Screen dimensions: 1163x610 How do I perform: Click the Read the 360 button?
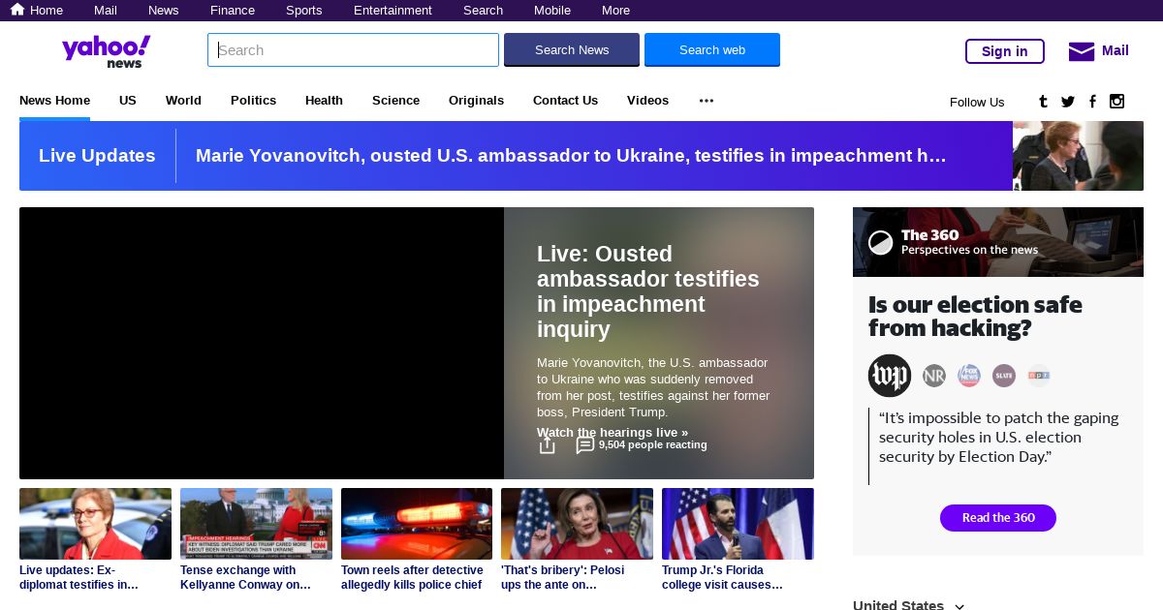[998, 518]
